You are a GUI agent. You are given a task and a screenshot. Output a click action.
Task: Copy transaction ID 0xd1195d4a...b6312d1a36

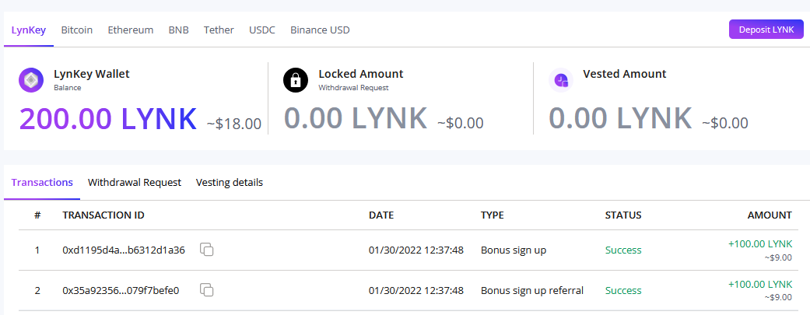pos(207,250)
